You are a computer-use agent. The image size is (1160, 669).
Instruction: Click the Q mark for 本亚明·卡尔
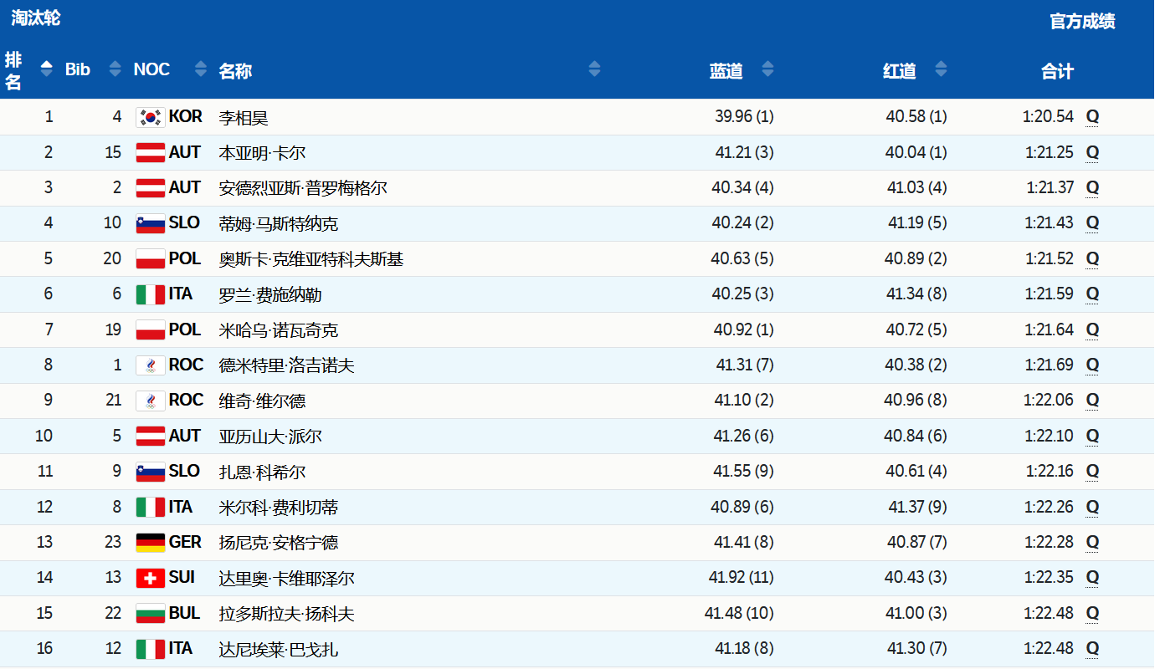tap(1092, 152)
